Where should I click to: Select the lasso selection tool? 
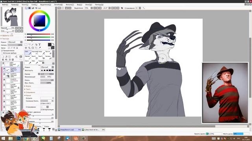click(x=30, y=45)
